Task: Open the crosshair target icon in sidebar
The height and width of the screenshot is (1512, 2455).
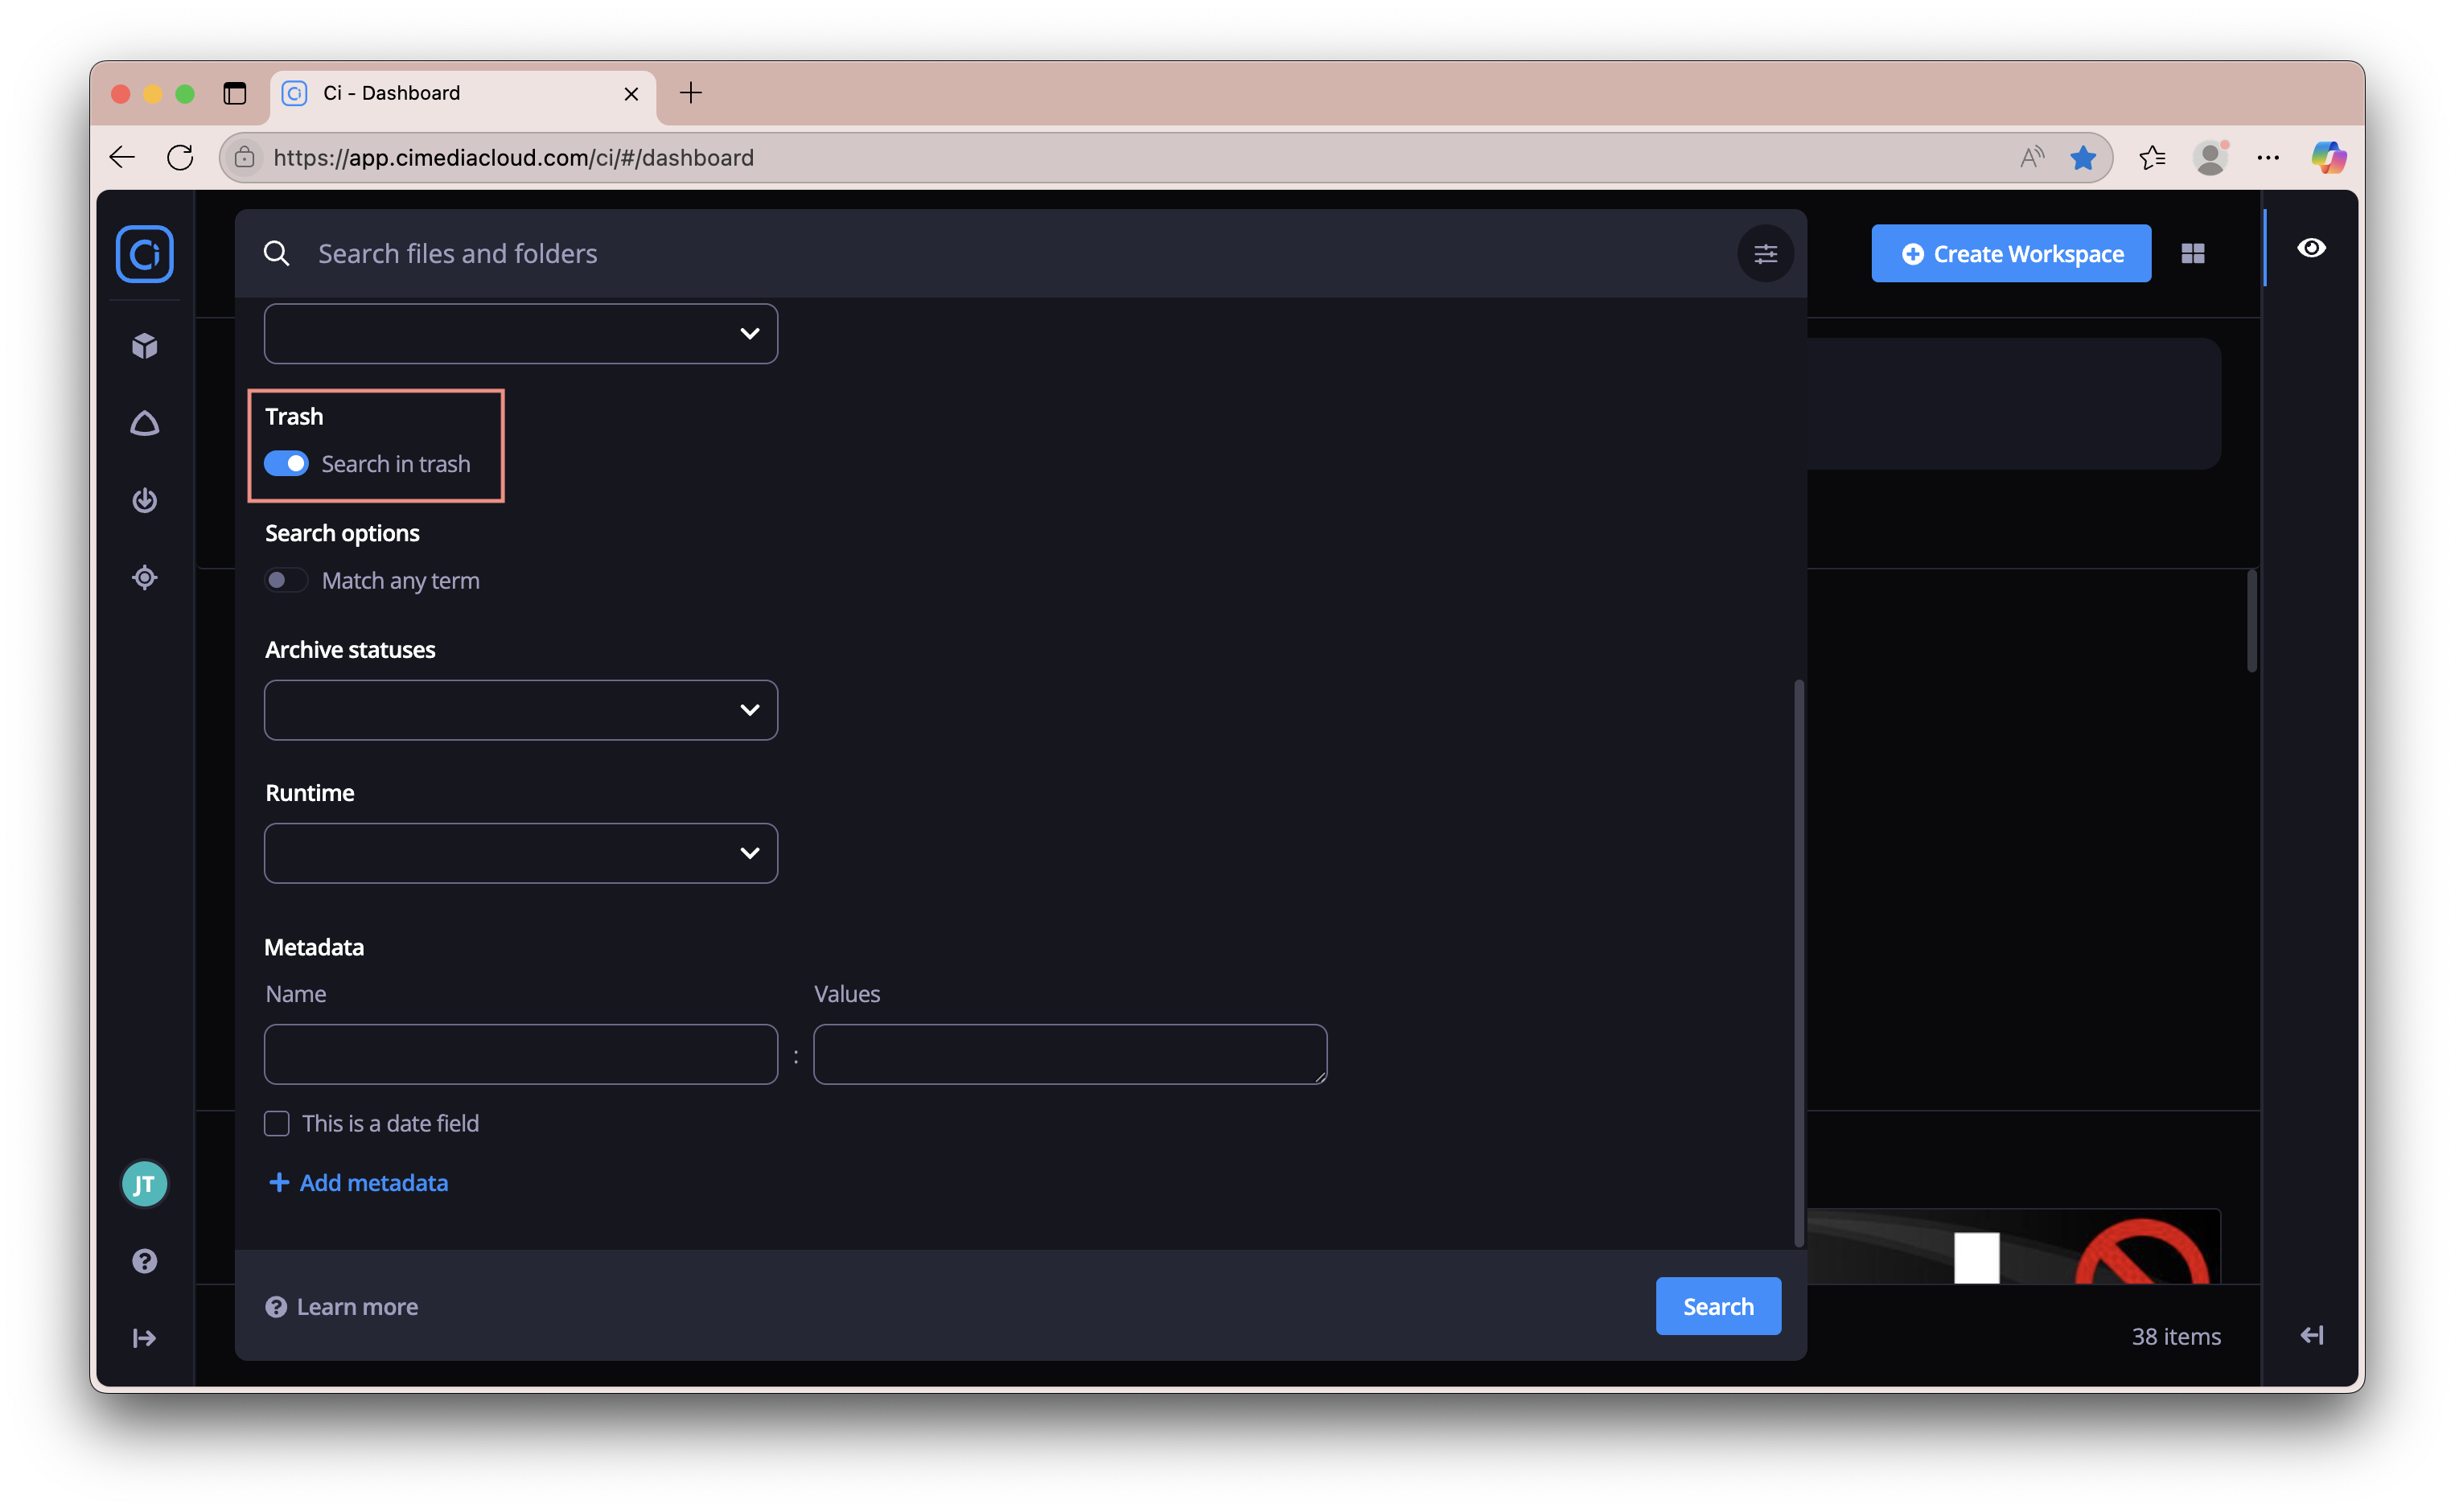Action: [144, 577]
